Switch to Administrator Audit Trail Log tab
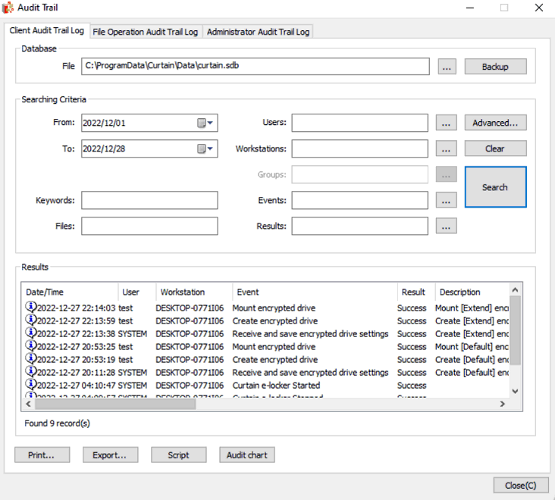 tap(258, 32)
